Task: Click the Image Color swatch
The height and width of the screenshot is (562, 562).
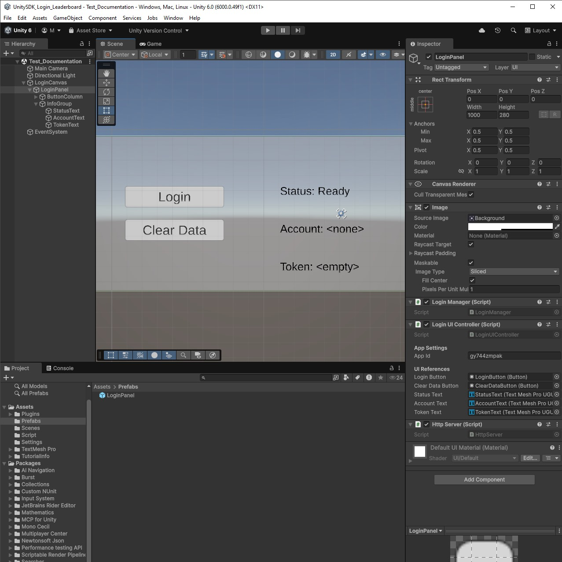Action: 510,227
